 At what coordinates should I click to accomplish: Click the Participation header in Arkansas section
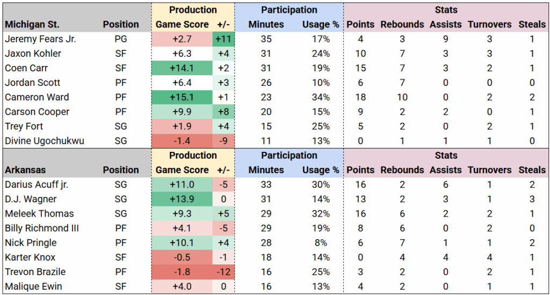[289, 156]
